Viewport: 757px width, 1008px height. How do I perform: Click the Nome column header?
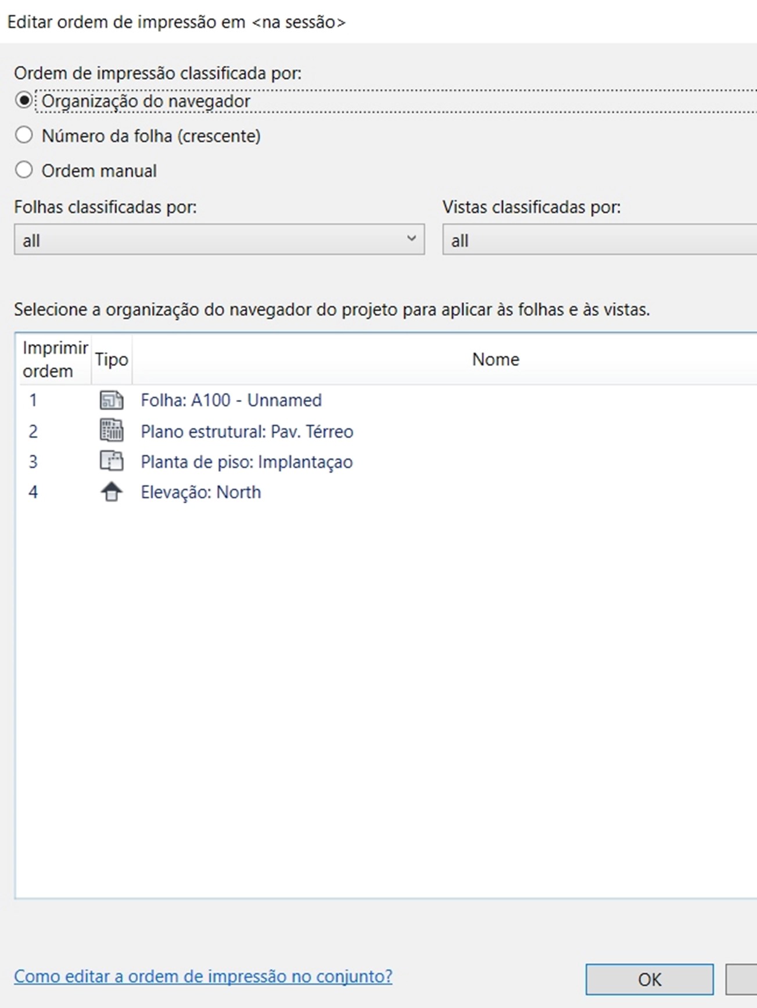(496, 360)
